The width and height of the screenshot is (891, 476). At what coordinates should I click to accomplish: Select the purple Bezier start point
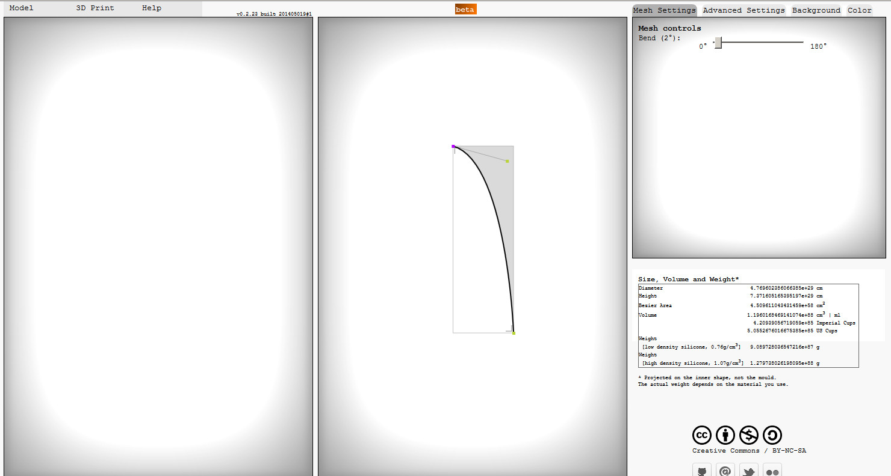[x=453, y=146]
